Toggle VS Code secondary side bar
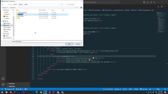168x94 pixels. [151, 2]
